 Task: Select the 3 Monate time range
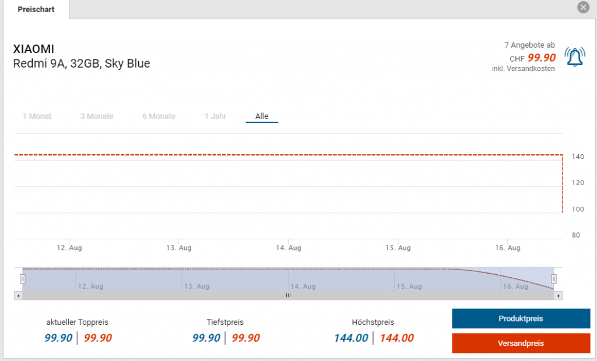[97, 116]
